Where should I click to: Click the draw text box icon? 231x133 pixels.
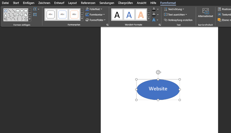tap(35, 14)
